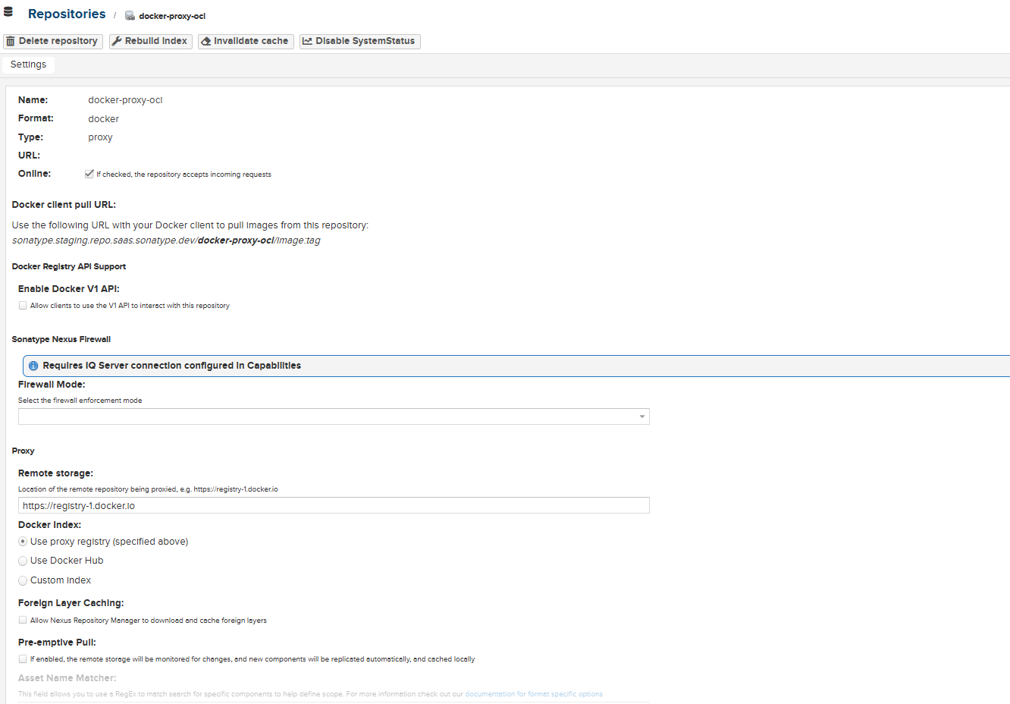The height and width of the screenshot is (704, 1010).
Task: Open the Firewall Mode dropdown arrow
Action: coord(641,416)
